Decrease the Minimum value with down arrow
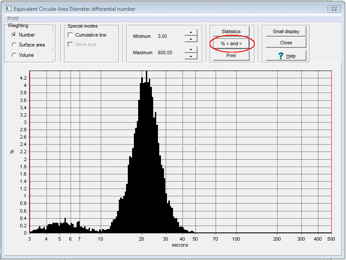Viewport: 346px width, 260px height. [191, 40]
